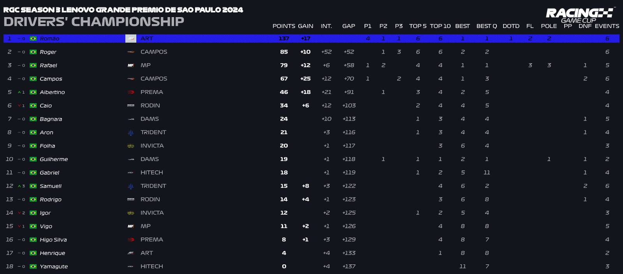Click the POINTS column header
The image size is (623, 274).
pos(283,26)
